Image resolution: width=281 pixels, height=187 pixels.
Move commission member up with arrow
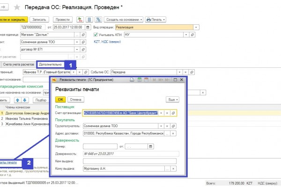[x=18, y=100]
